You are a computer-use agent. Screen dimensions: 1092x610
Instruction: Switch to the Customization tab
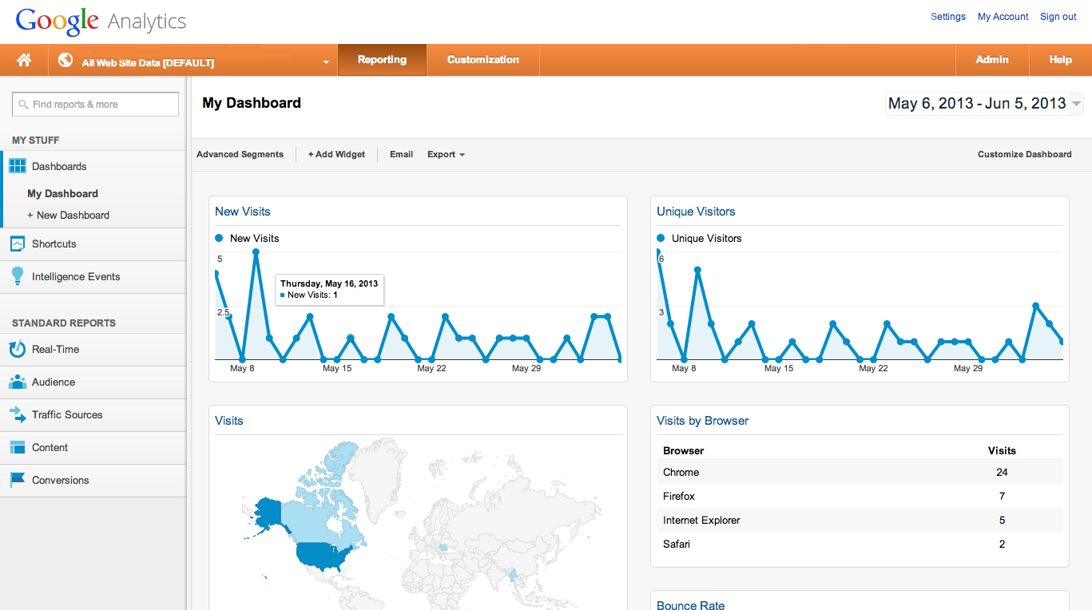point(483,60)
